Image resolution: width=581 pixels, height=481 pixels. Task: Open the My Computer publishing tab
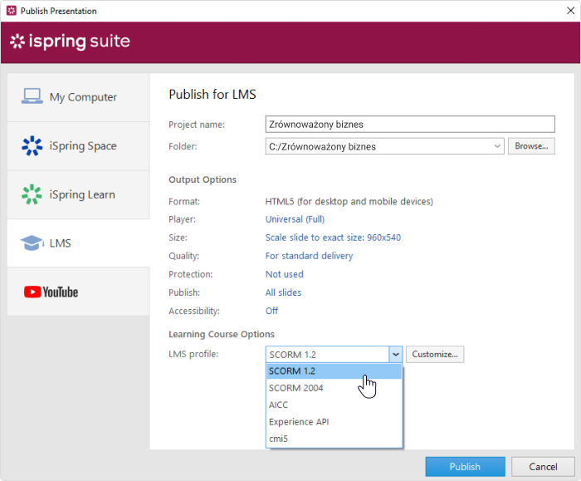(x=78, y=97)
